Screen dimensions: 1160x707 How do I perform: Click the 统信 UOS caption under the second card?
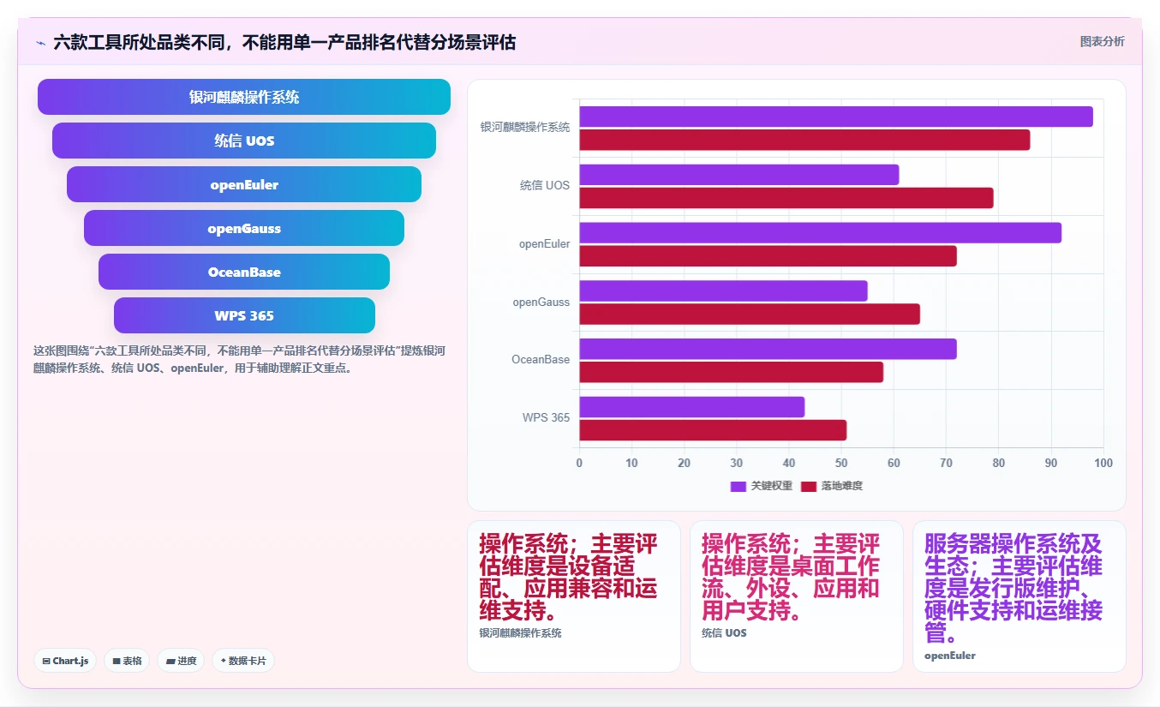(724, 632)
